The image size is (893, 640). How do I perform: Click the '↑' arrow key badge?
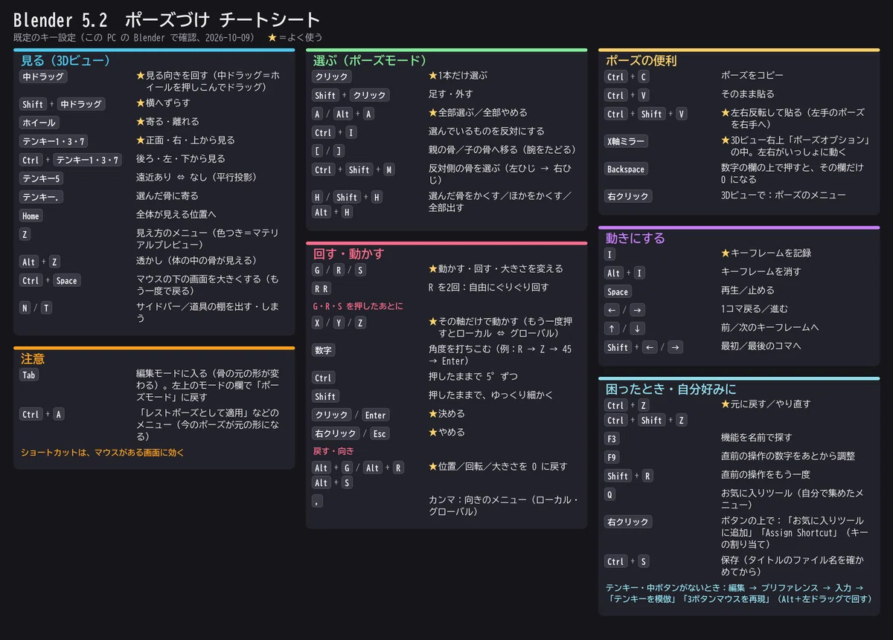612,329
